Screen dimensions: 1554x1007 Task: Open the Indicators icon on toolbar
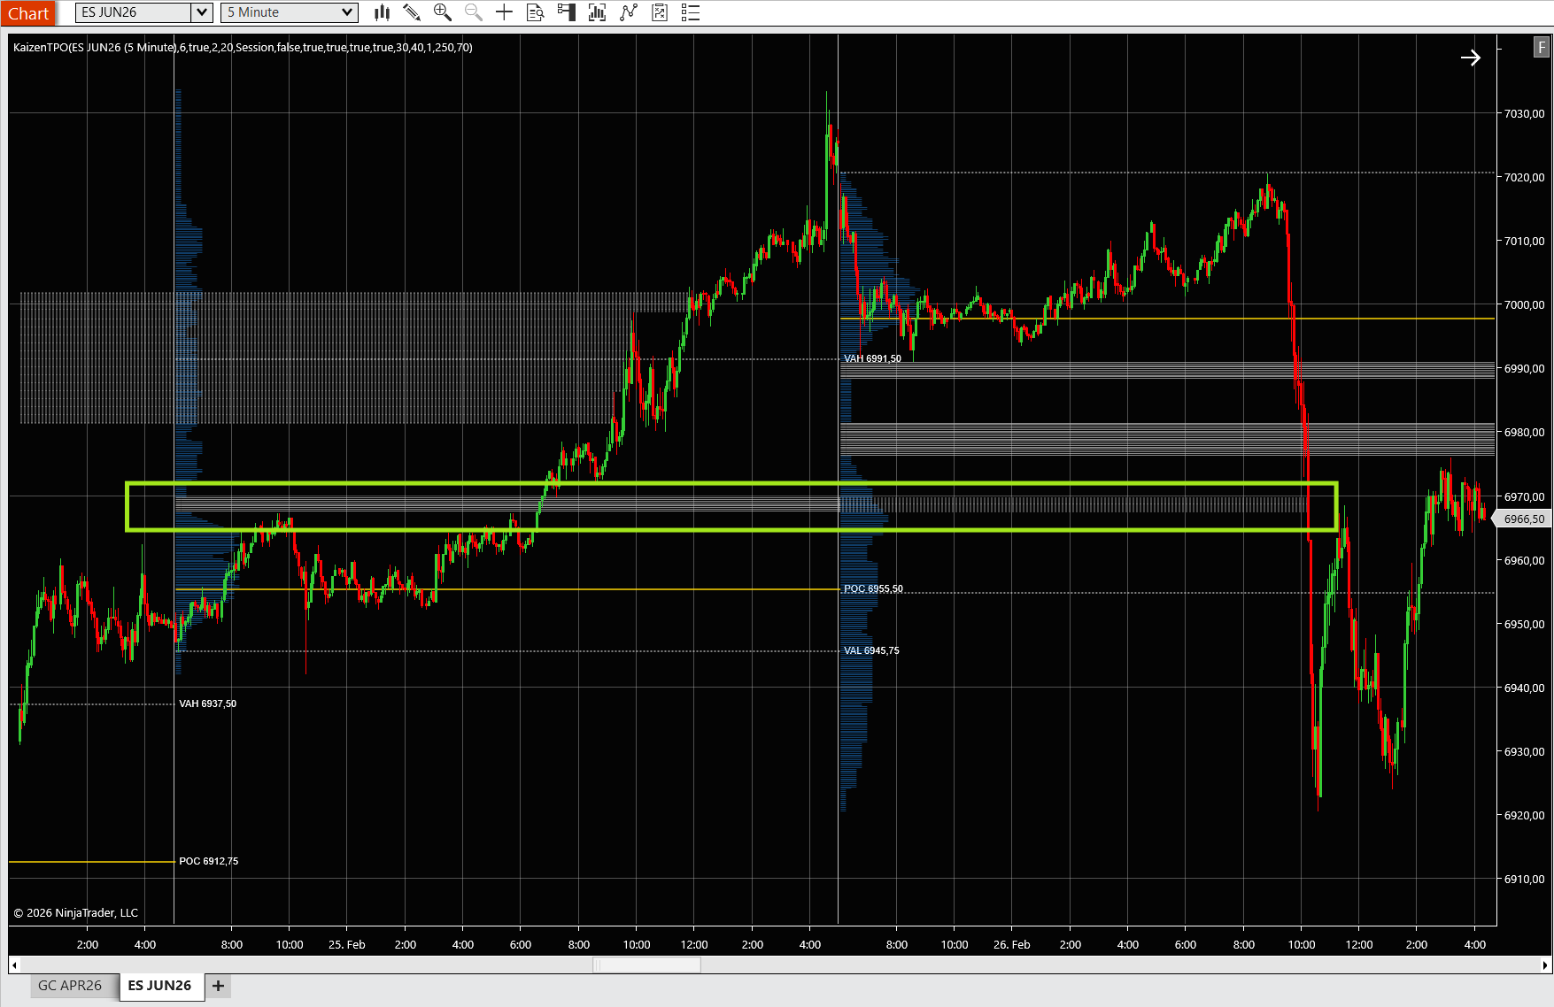597,12
